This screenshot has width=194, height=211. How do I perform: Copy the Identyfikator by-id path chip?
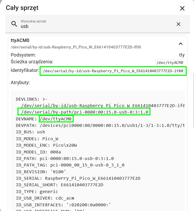tap(113, 71)
